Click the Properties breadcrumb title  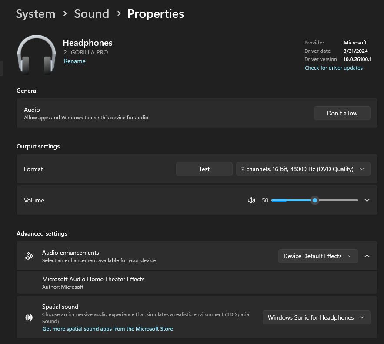(x=156, y=13)
